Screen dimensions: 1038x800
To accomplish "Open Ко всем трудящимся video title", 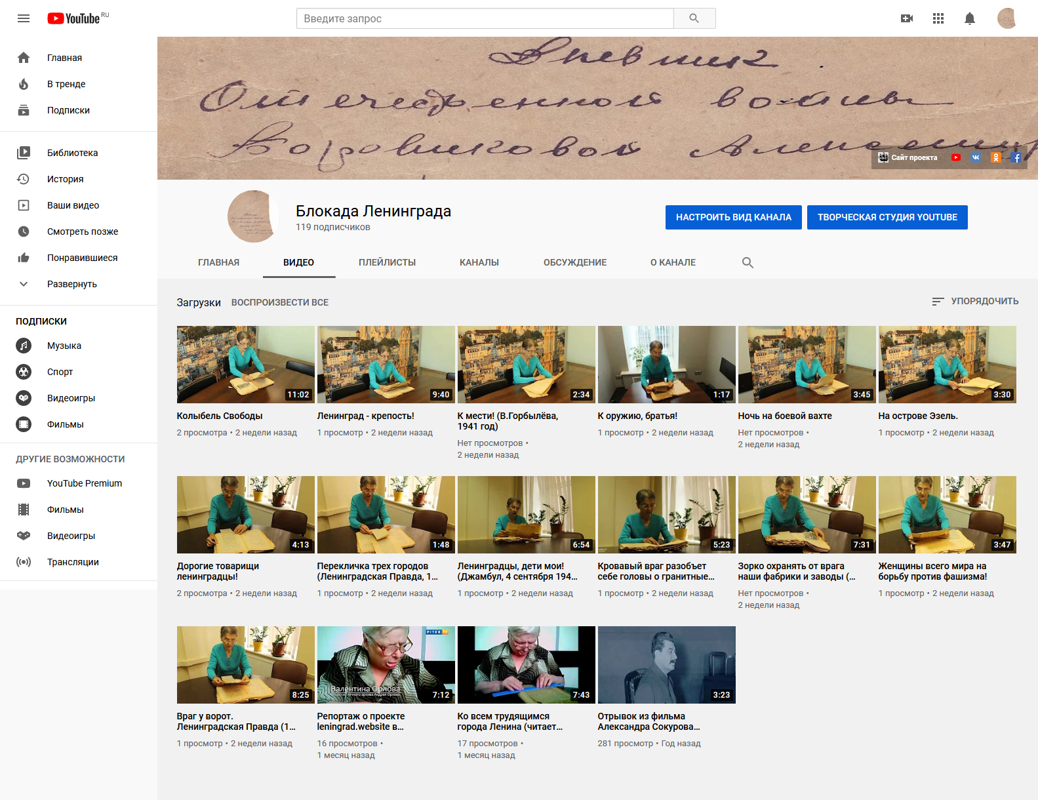I will click(x=510, y=721).
